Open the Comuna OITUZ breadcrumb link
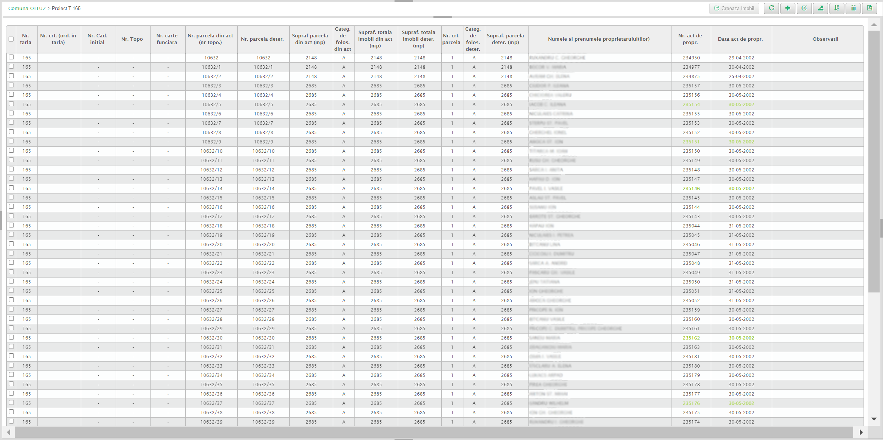This screenshot has height=440, width=883. pyautogui.click(x=27, y=8)
